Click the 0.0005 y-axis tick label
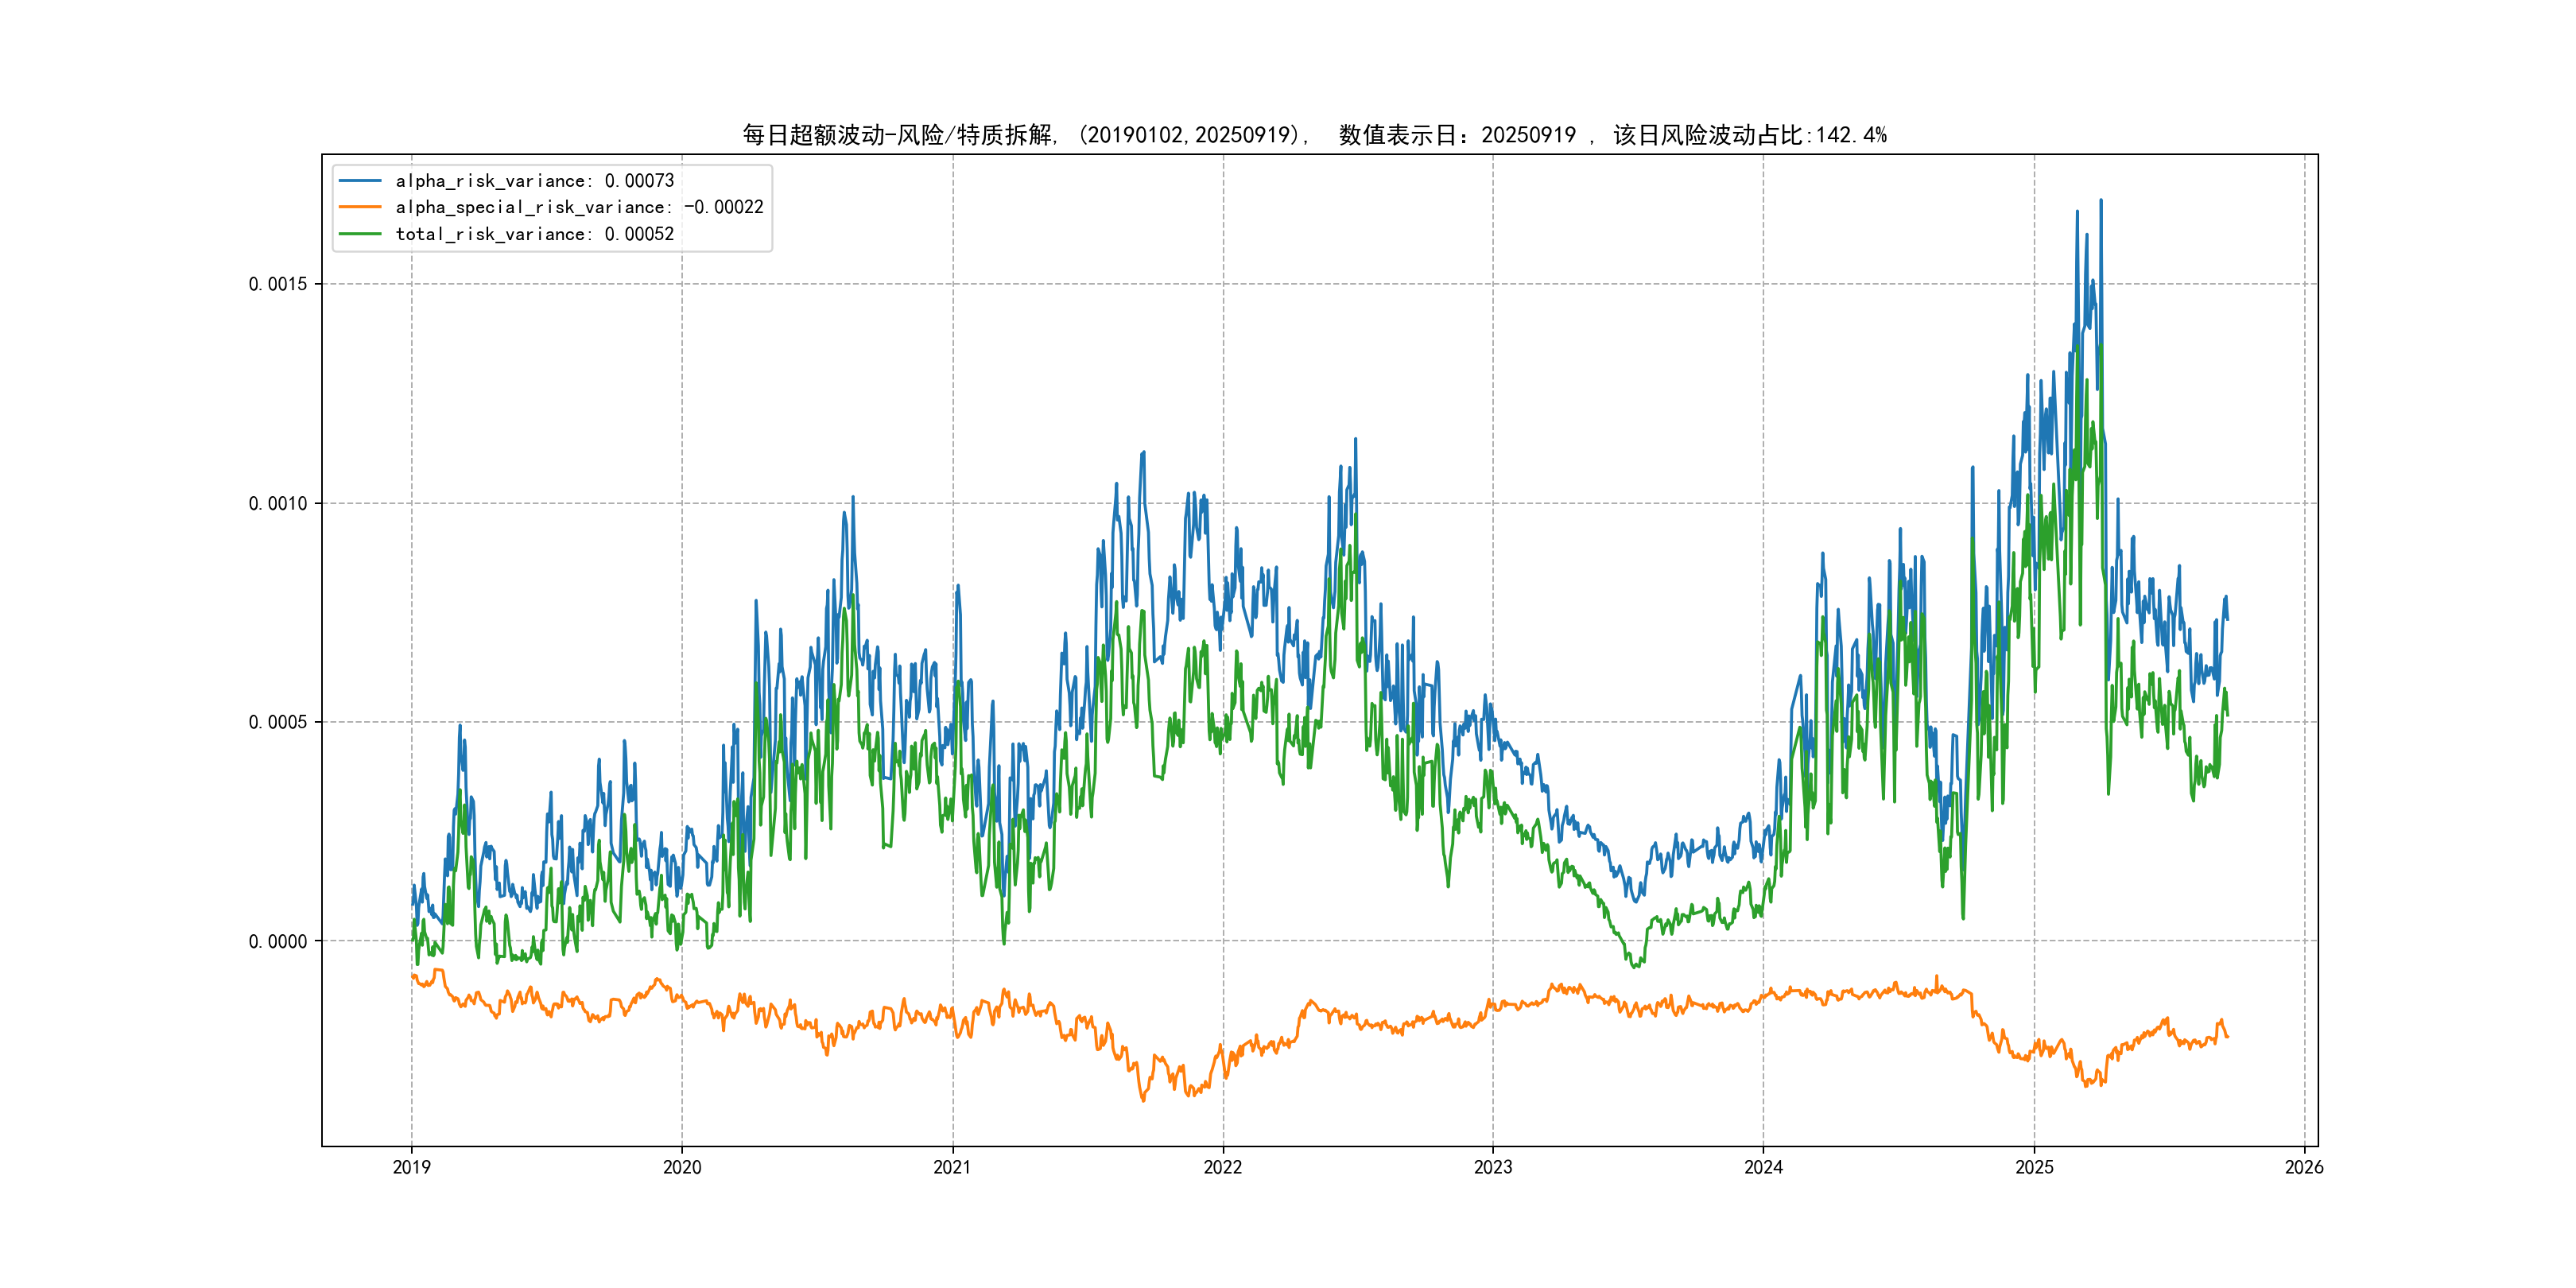The width and height of the screenshot is (2576, 1288). pyautogui.click(x=278, y=722)
